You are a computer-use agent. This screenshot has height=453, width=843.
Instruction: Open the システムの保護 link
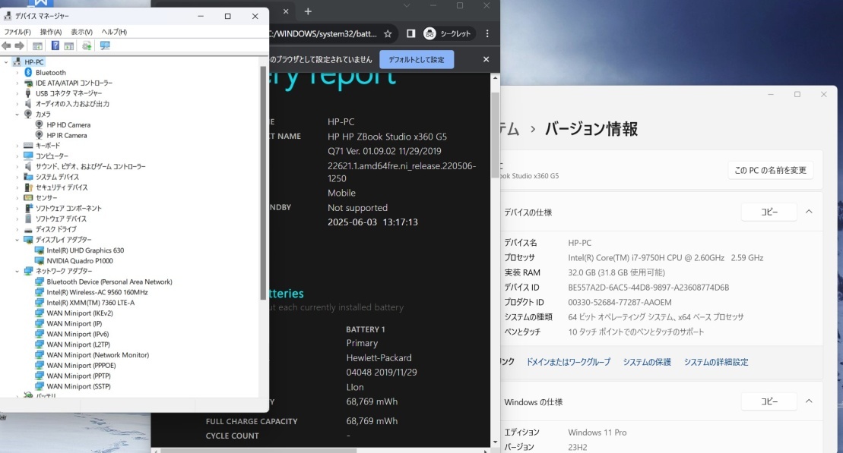pyautogui.click(x=648, y=362)
